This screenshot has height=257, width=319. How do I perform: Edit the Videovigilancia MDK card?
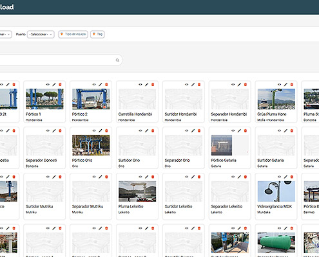[285, 177]
